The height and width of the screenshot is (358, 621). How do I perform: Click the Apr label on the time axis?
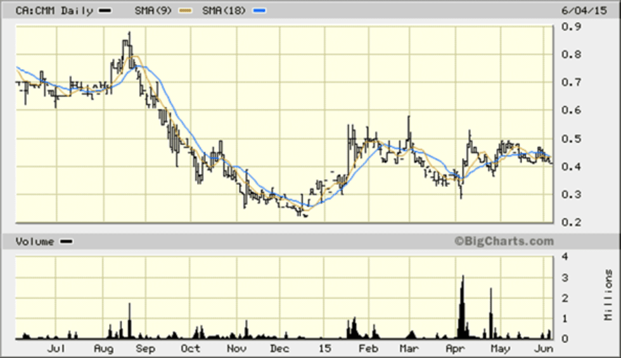(x=454, y=348)
